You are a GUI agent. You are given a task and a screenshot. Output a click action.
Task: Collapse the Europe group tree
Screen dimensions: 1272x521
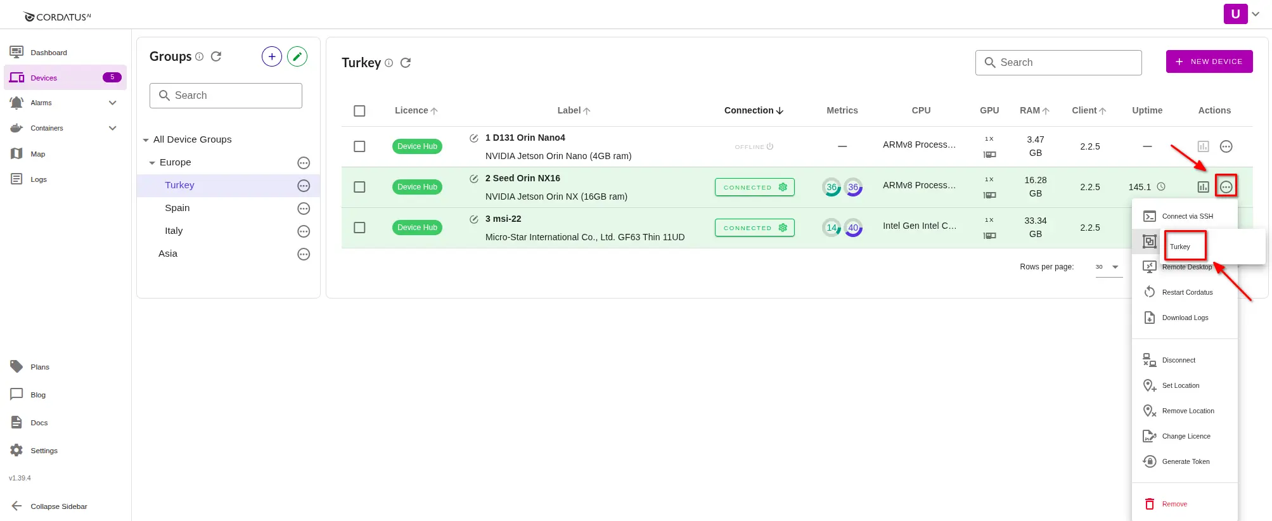click(x=152, y=163)
